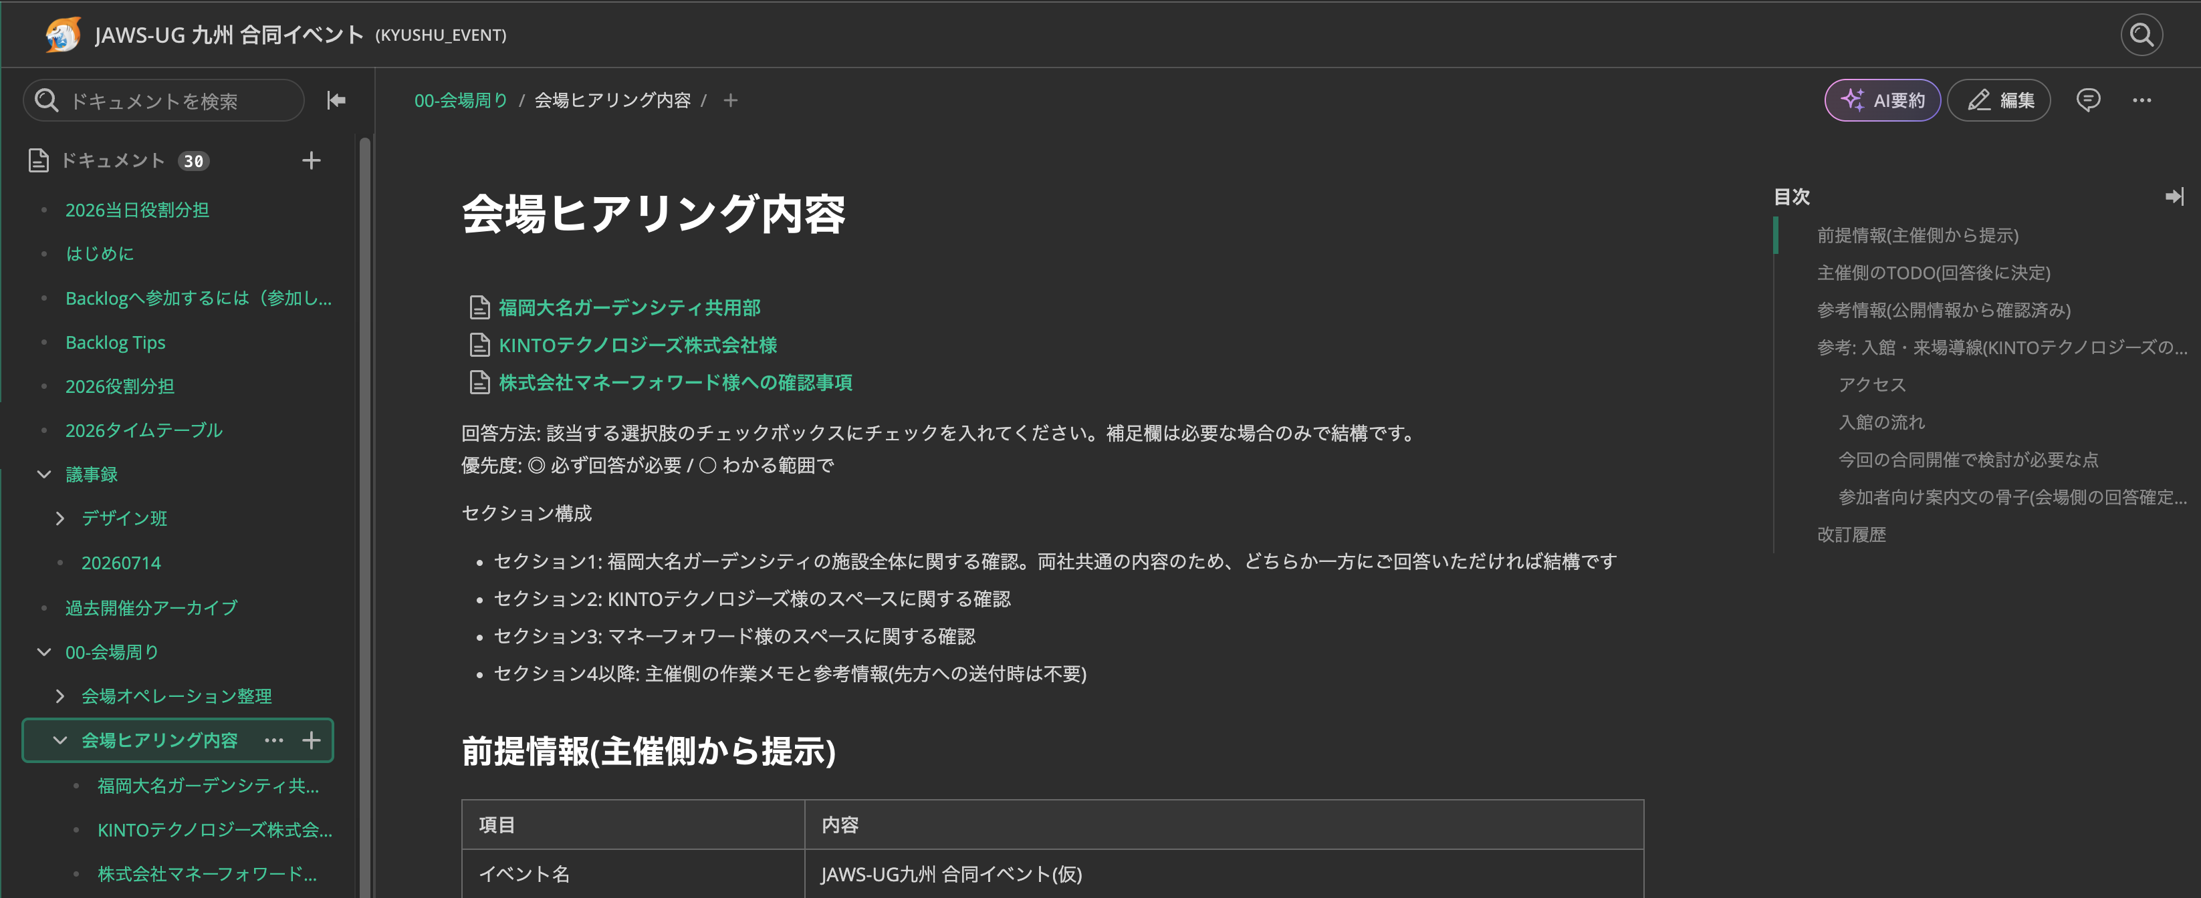Open the 過去開催分アーカイブ document

click(x=151, y=608)
